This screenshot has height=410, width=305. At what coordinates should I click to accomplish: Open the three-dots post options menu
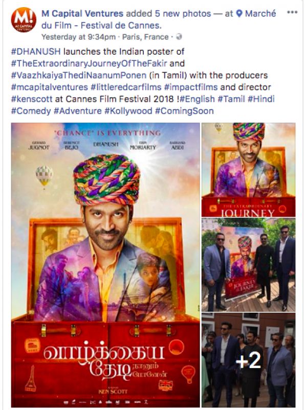(292, 12)
